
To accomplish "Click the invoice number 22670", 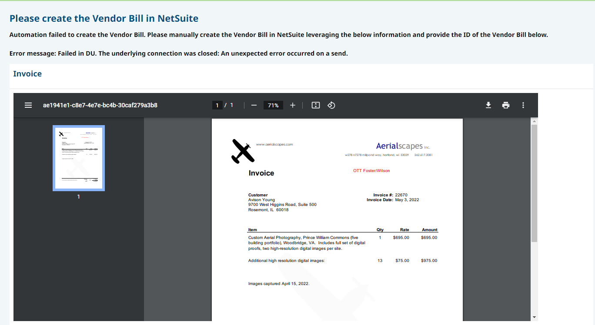I will click(x=401, y=195).
